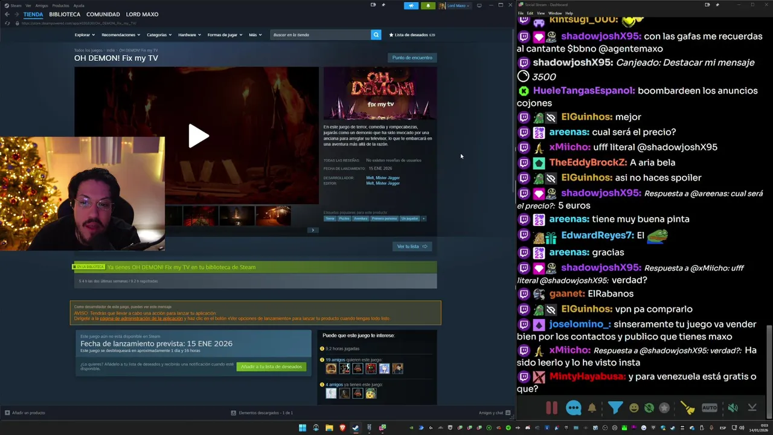The height and width of the screenshot is (435, 773).
Task: Open Steam announcements megaphone button
Action: coord(411,5)
